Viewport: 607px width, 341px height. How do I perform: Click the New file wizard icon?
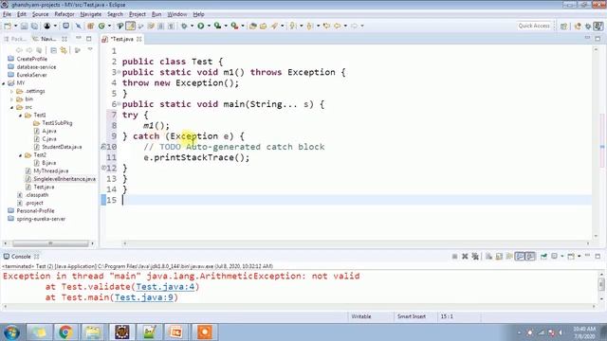point(8,26)
